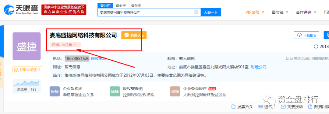
Task: Expand the 百宝箱 menu
Action: (280, 12)
